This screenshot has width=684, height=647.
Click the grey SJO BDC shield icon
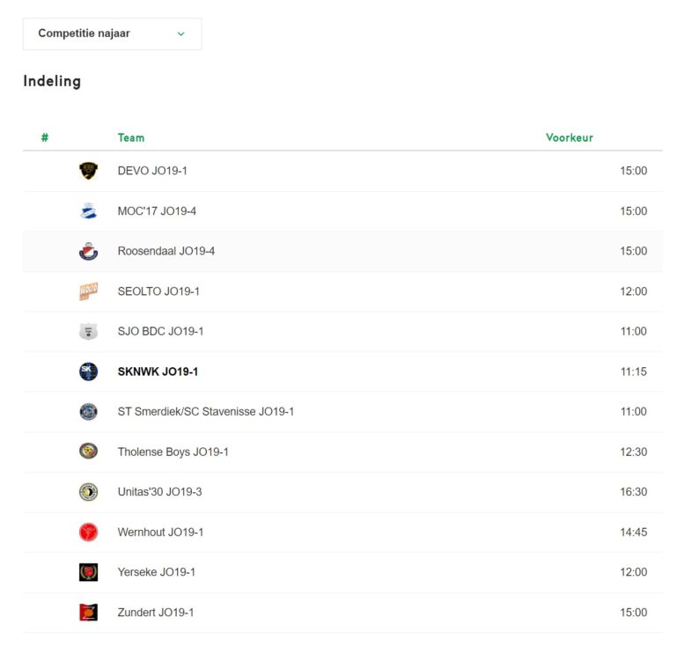point(88,332)
